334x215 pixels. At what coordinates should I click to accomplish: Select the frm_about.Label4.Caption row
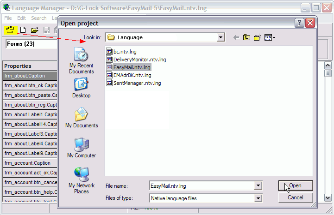30,143
